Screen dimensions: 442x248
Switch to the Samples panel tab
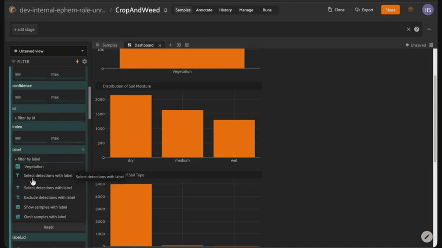(106, 45)
